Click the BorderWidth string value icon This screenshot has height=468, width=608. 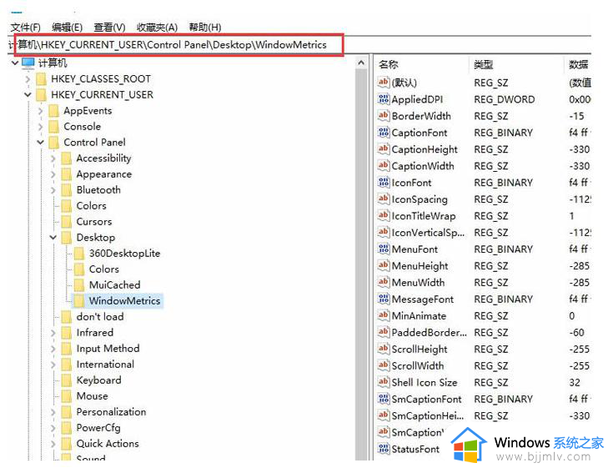pyautogui.click(x=384, y=116)
